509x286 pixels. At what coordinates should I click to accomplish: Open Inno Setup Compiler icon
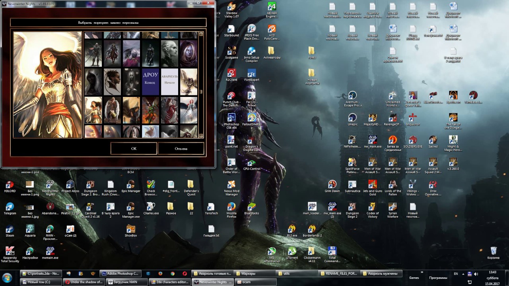click(x=252, y=55)
